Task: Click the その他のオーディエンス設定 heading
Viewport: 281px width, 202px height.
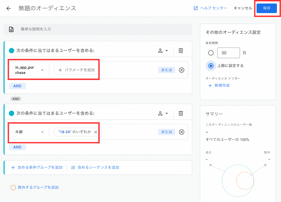Action: coord(233,32)
